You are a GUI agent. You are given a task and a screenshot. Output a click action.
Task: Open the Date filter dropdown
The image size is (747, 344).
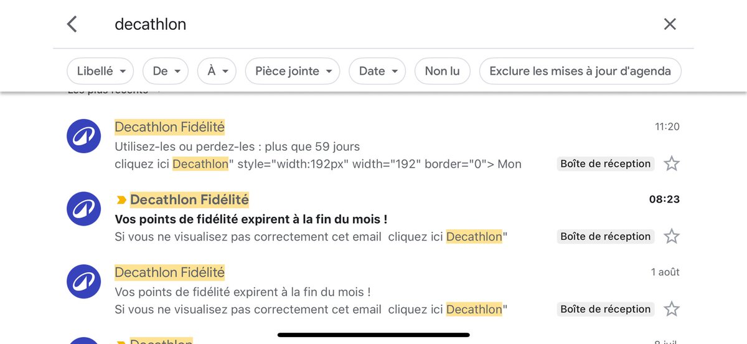coord(377,71)
